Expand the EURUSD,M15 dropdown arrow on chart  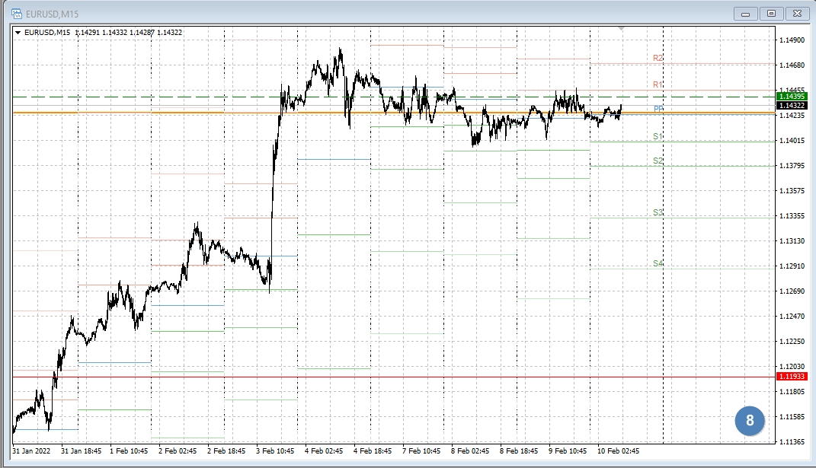pos(18,32)
